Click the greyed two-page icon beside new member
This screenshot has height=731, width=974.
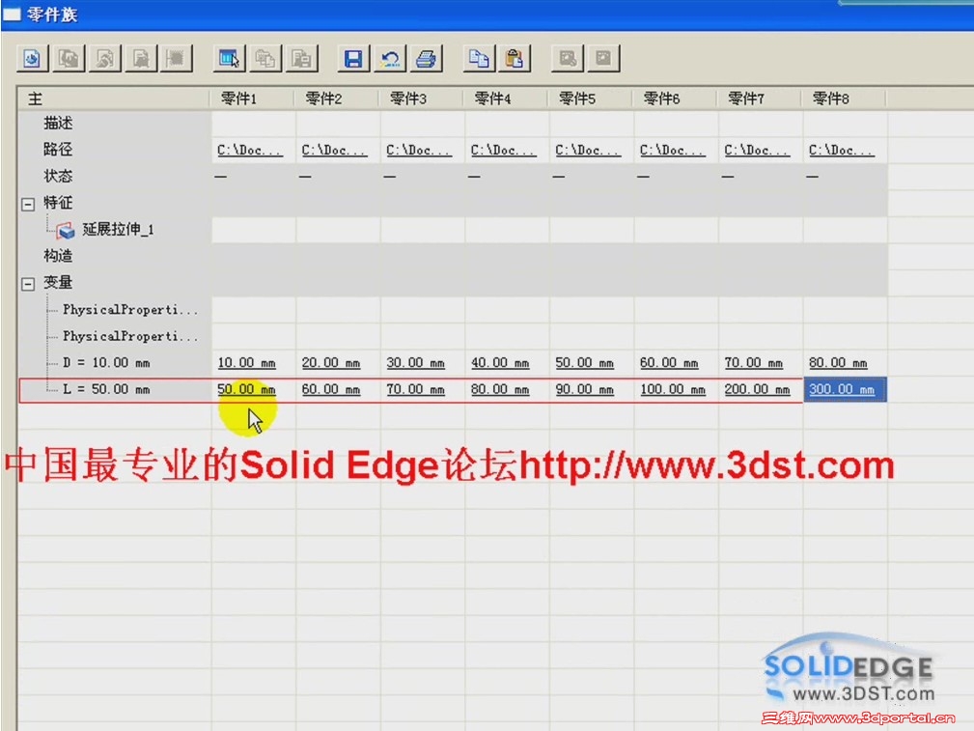point(69,59)
